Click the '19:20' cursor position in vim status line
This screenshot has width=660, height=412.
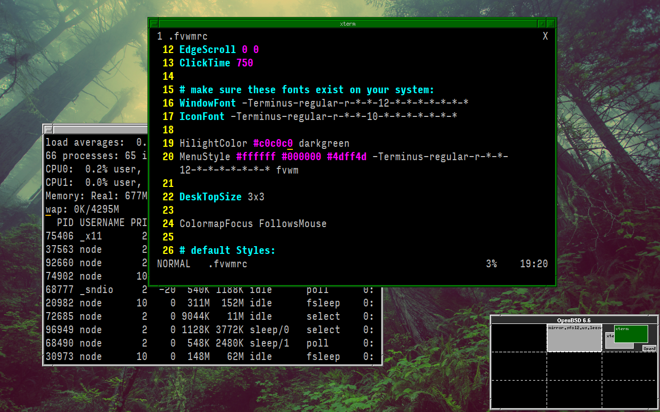pyautogui.click(x=534, y=264)
